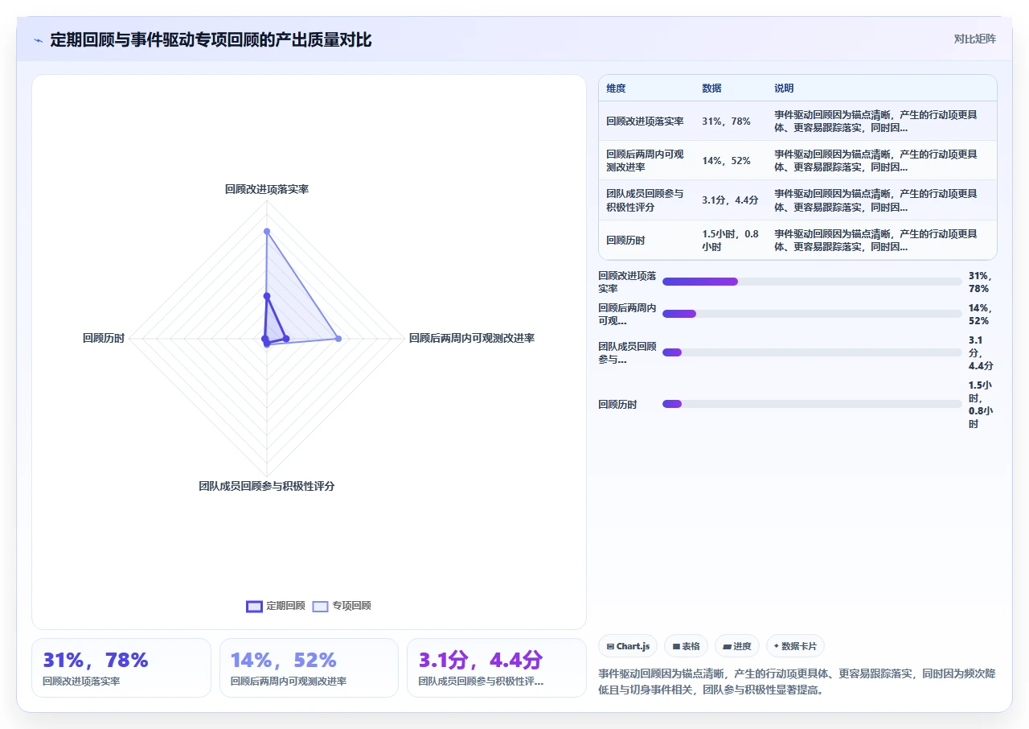The width and height of the screenshot is (1029, 729).
Task: Click the lightning icon beside the page title
Action: point(38,40)
